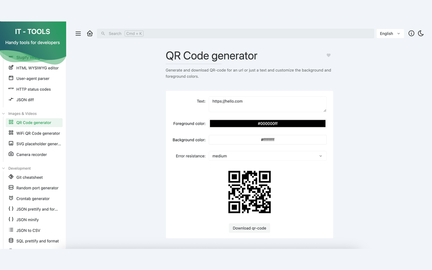Go to the home page icon
432x270 pixels.
point(90,33)
